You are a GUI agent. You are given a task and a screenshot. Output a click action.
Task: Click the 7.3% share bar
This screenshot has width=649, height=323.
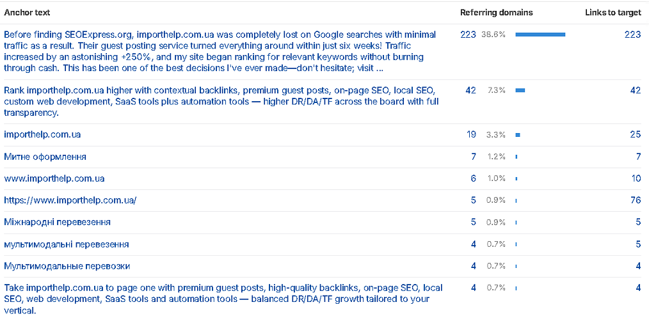coord(520,90)
